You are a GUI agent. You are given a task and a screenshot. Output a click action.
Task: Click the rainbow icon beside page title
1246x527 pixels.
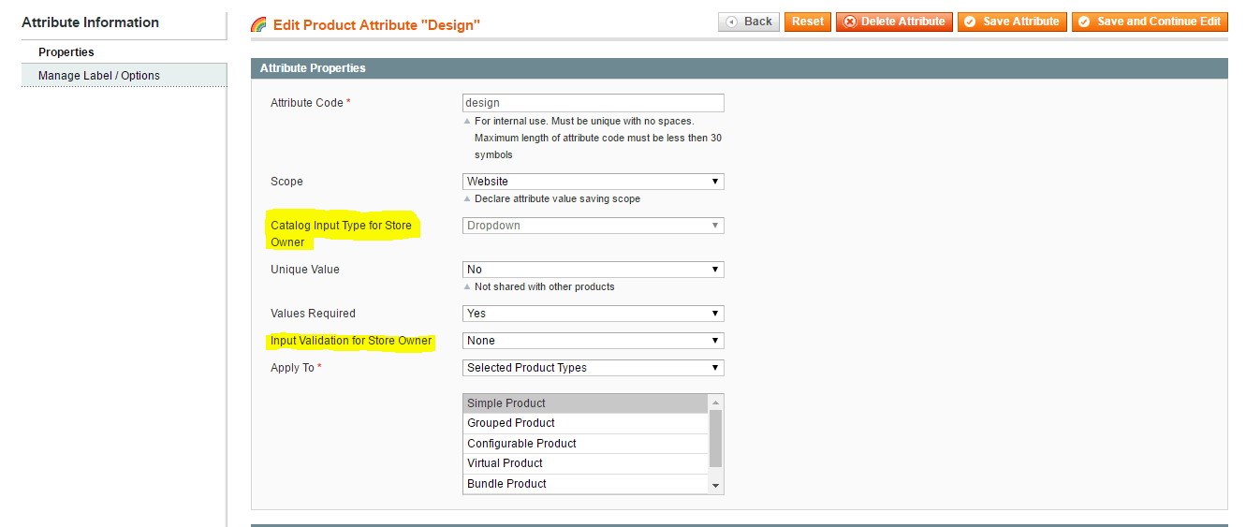point(259,25)
